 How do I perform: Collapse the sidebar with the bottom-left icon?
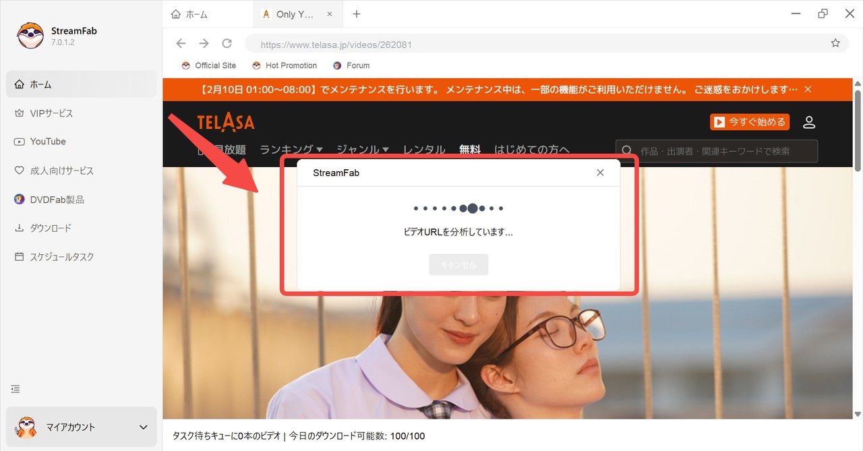tap(14, 388)
